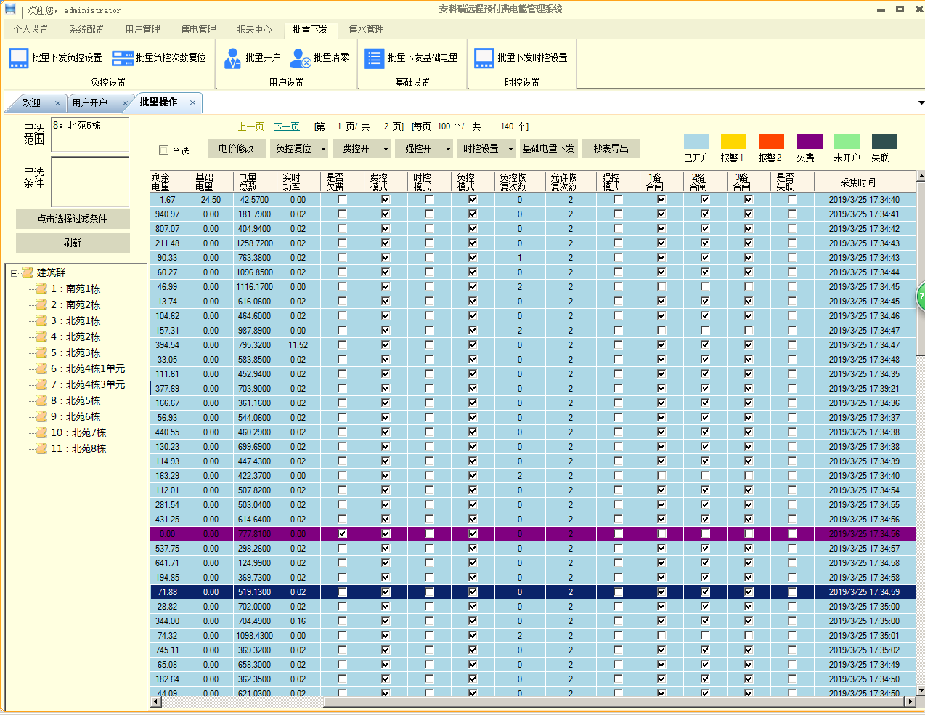Click the 抄表导出 export button
This screenshot has height=715, width=925.
pyautogui.click(x=611, y=149)
